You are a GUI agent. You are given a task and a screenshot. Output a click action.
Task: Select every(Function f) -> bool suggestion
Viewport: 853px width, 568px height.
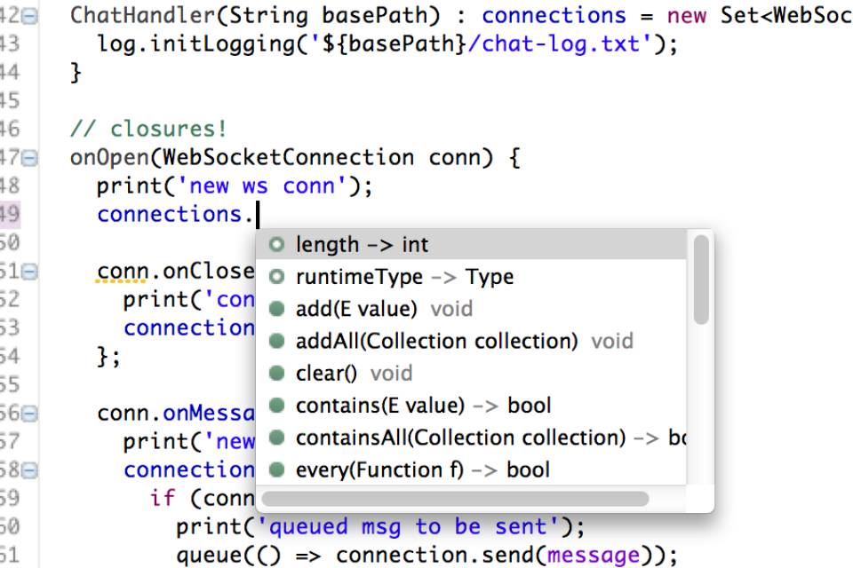pos(471,469)
